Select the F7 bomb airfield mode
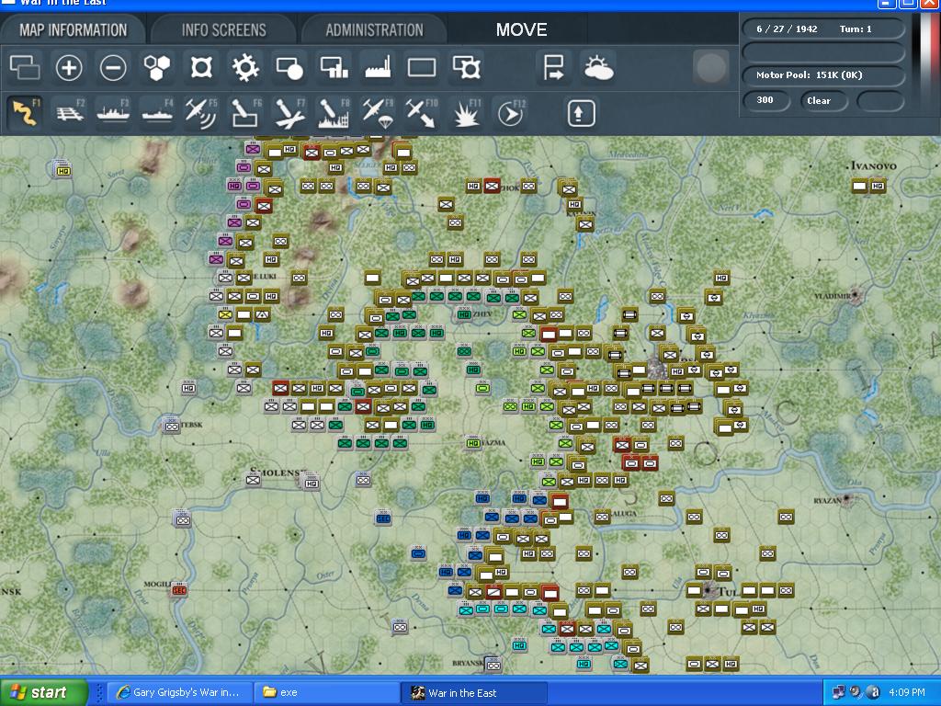Screen dimensions: 941x706 point(289,113)
